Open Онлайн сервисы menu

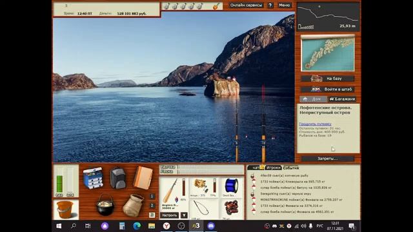[246, 5]
